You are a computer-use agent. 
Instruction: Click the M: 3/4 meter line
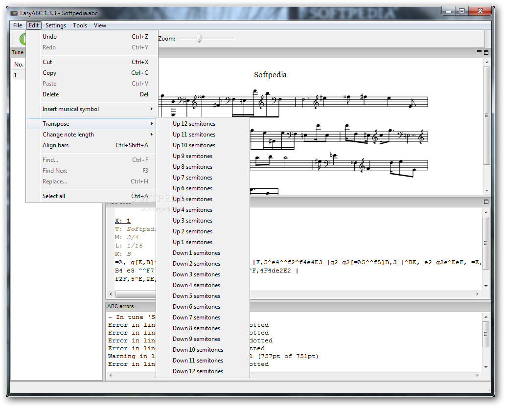click(127, 237)
